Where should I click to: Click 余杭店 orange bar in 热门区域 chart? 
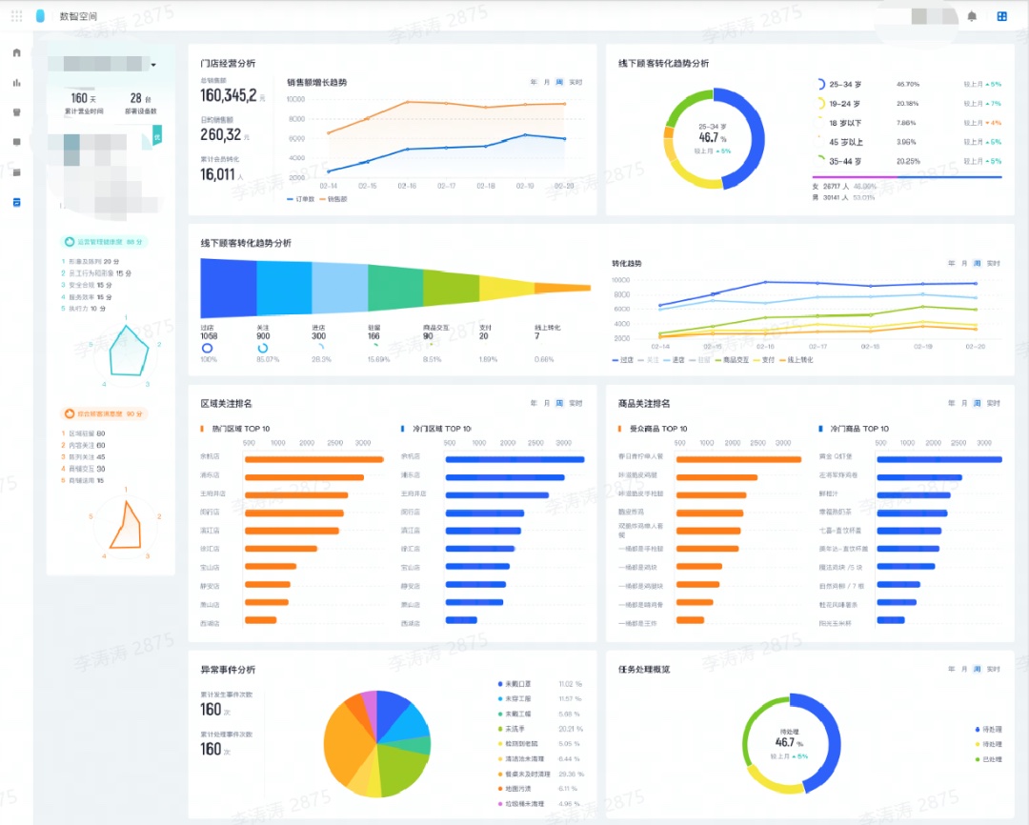tap(313, 459)
